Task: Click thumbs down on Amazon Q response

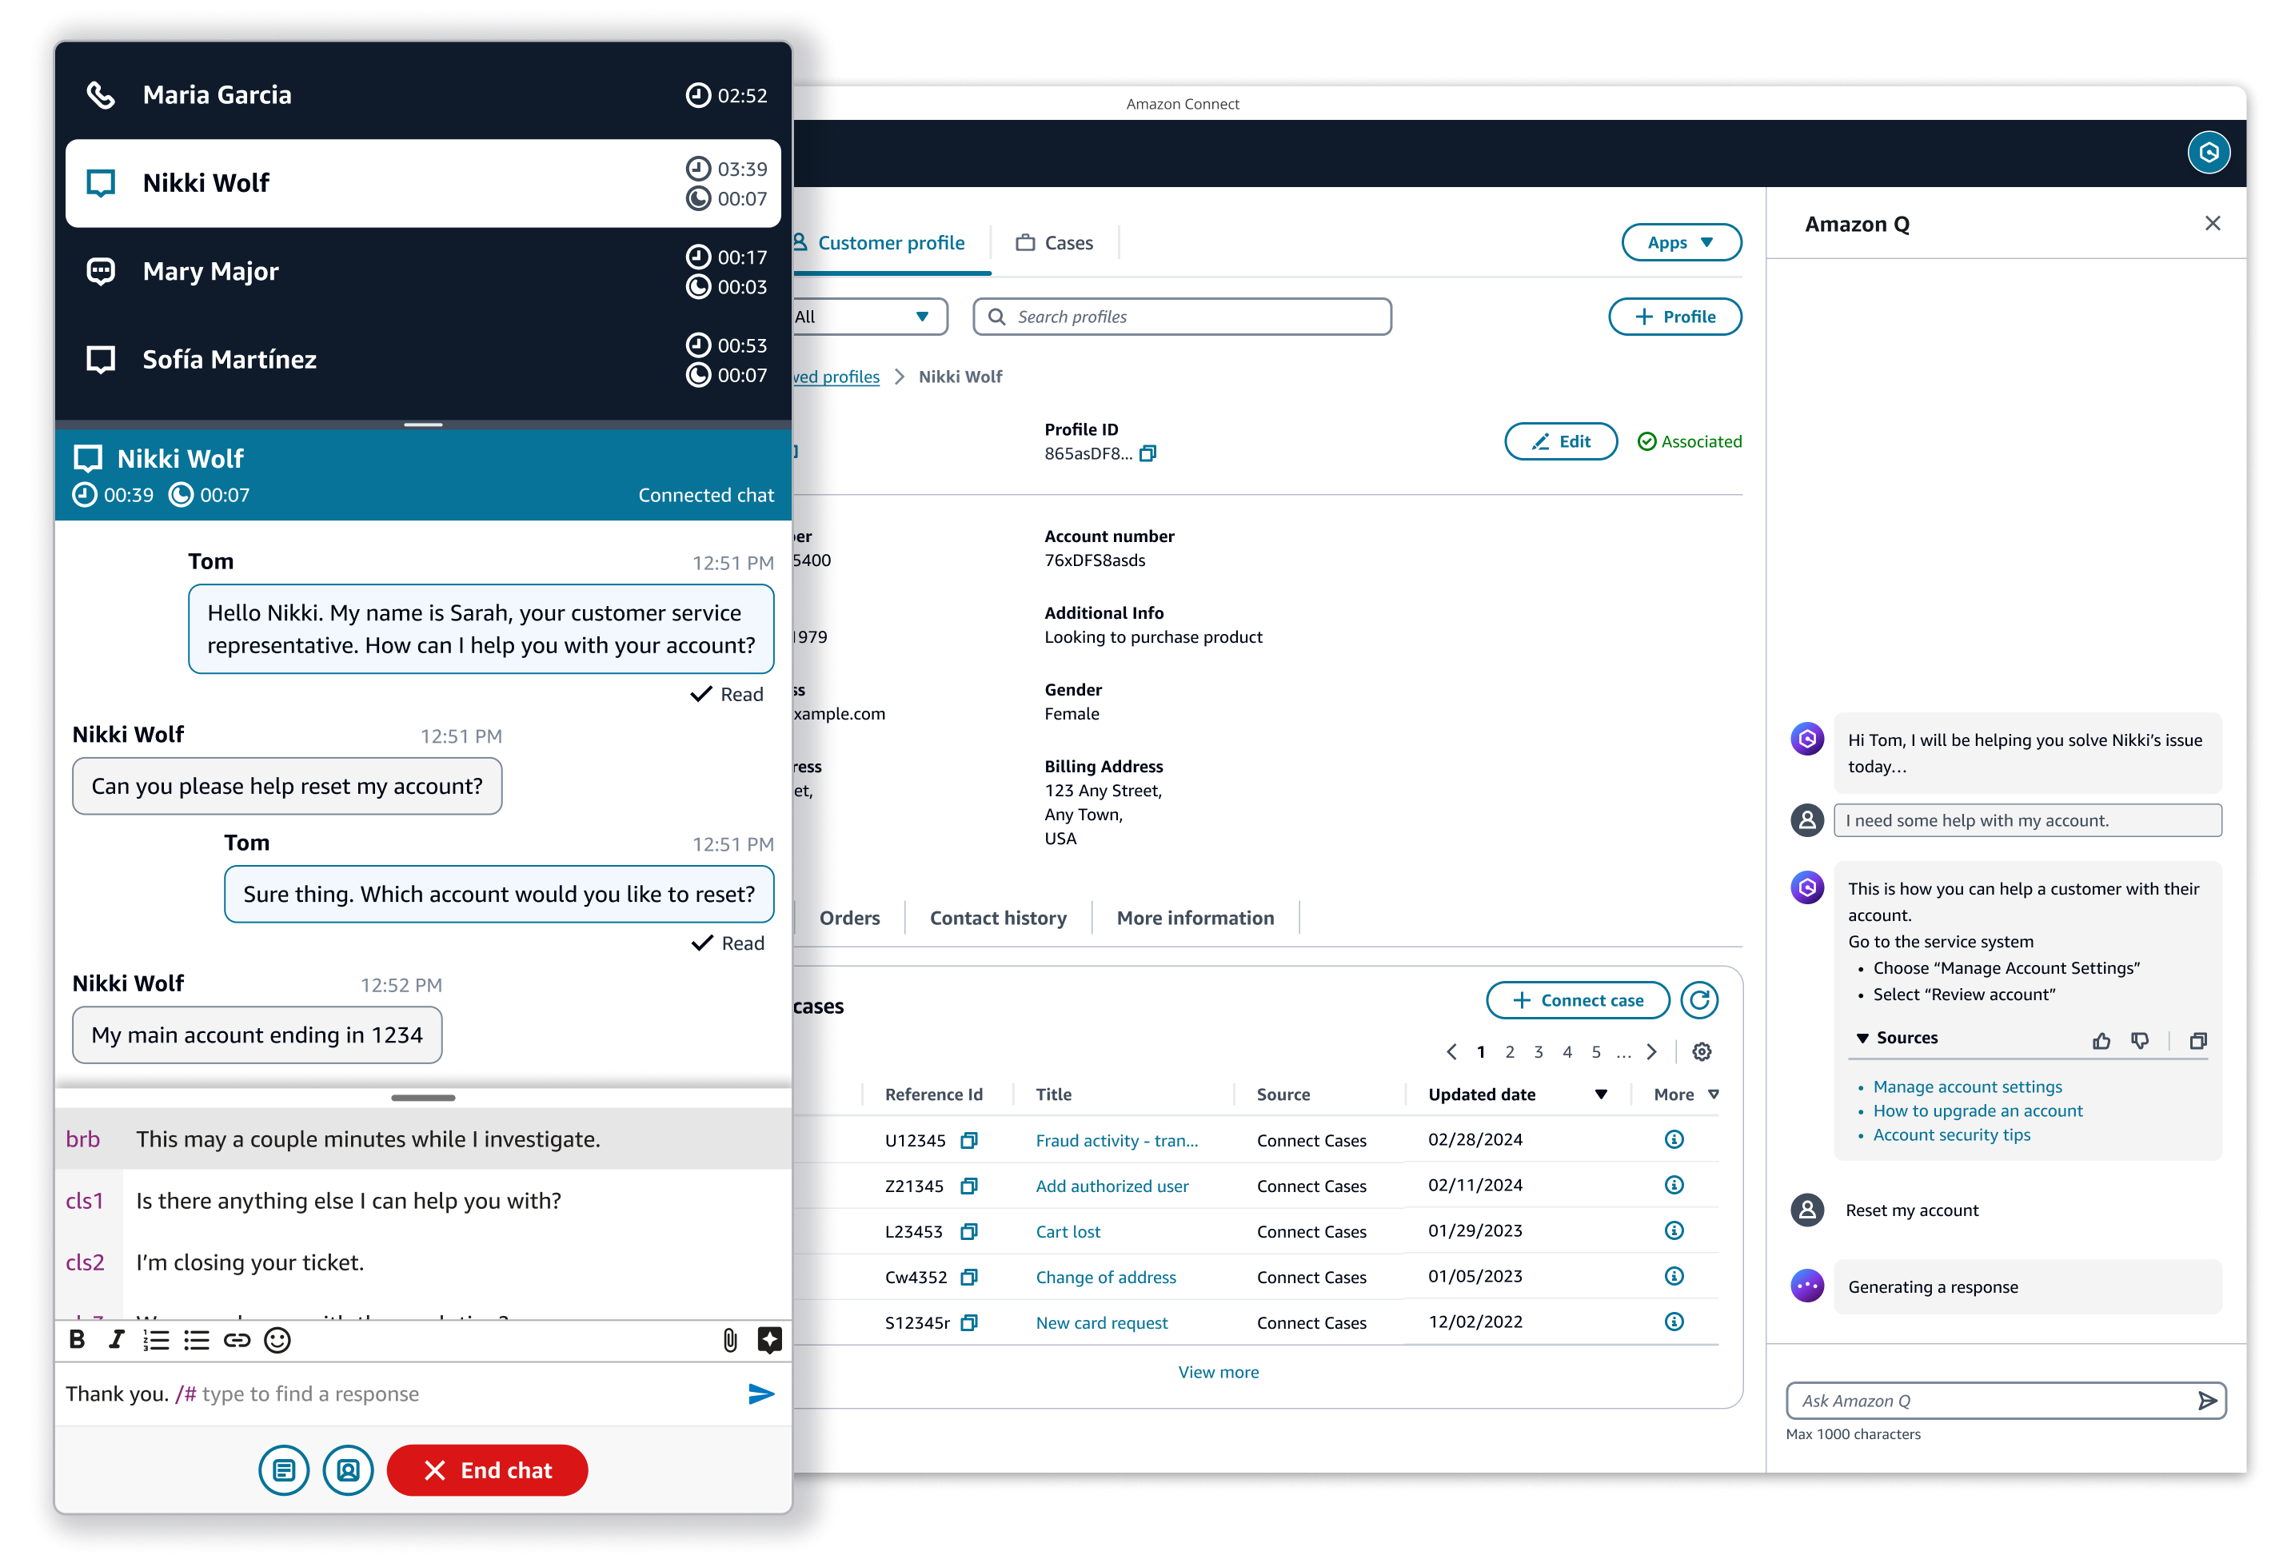Action: coord(2140,1040)
